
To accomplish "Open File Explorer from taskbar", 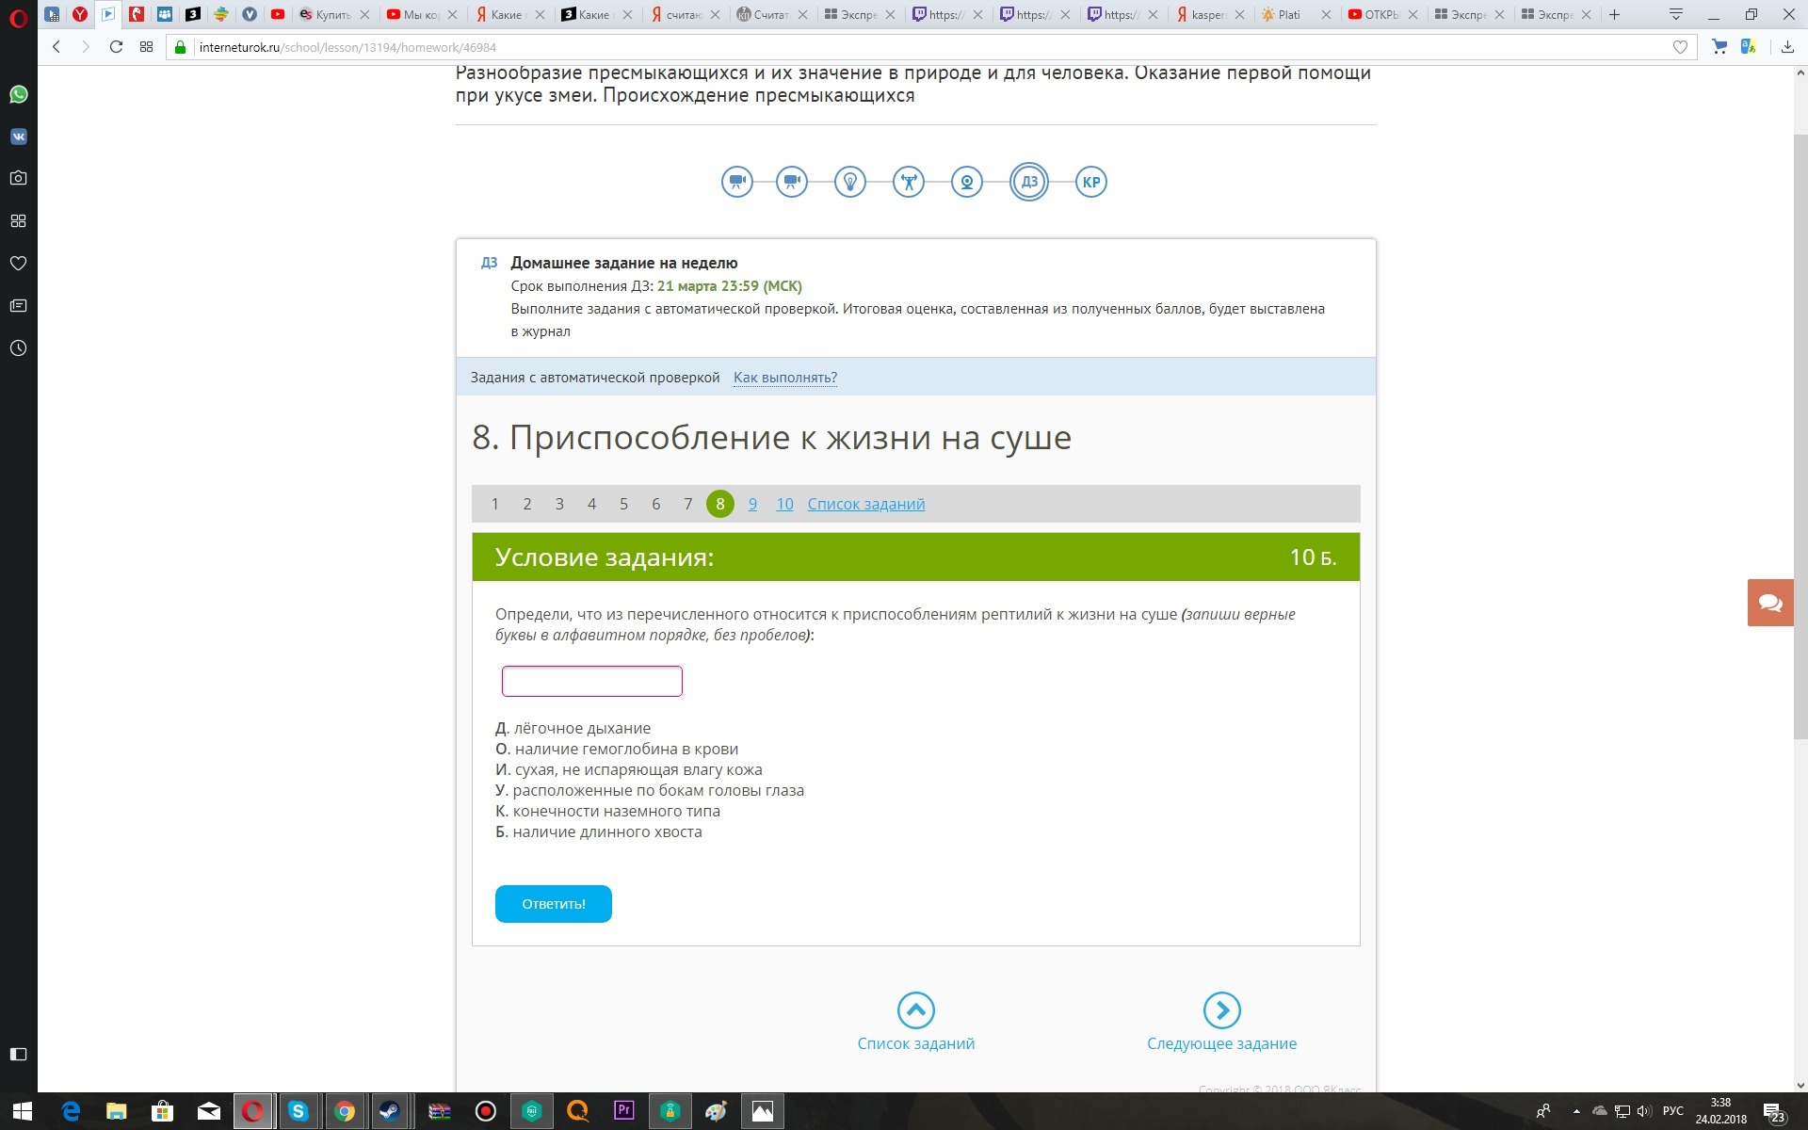I will [x=116, y=1111].
